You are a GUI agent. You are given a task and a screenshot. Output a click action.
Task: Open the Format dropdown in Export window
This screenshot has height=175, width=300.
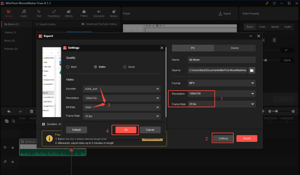pyautogui.click(x=222, y=83)
